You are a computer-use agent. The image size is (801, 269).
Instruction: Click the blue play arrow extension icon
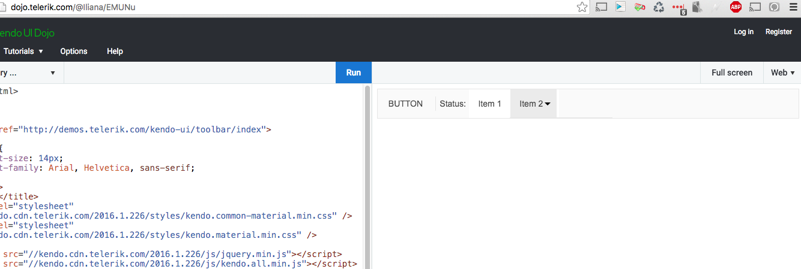620,7
